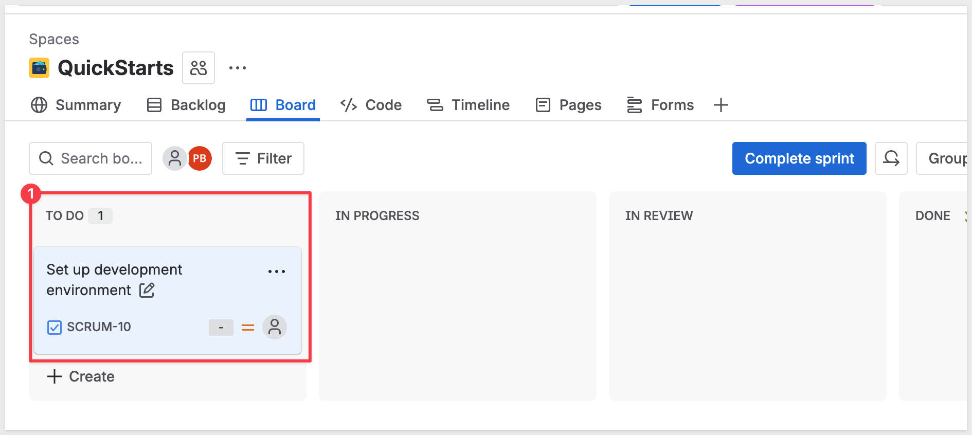
Task: Open the Forms tab
Action: (660, 105)
